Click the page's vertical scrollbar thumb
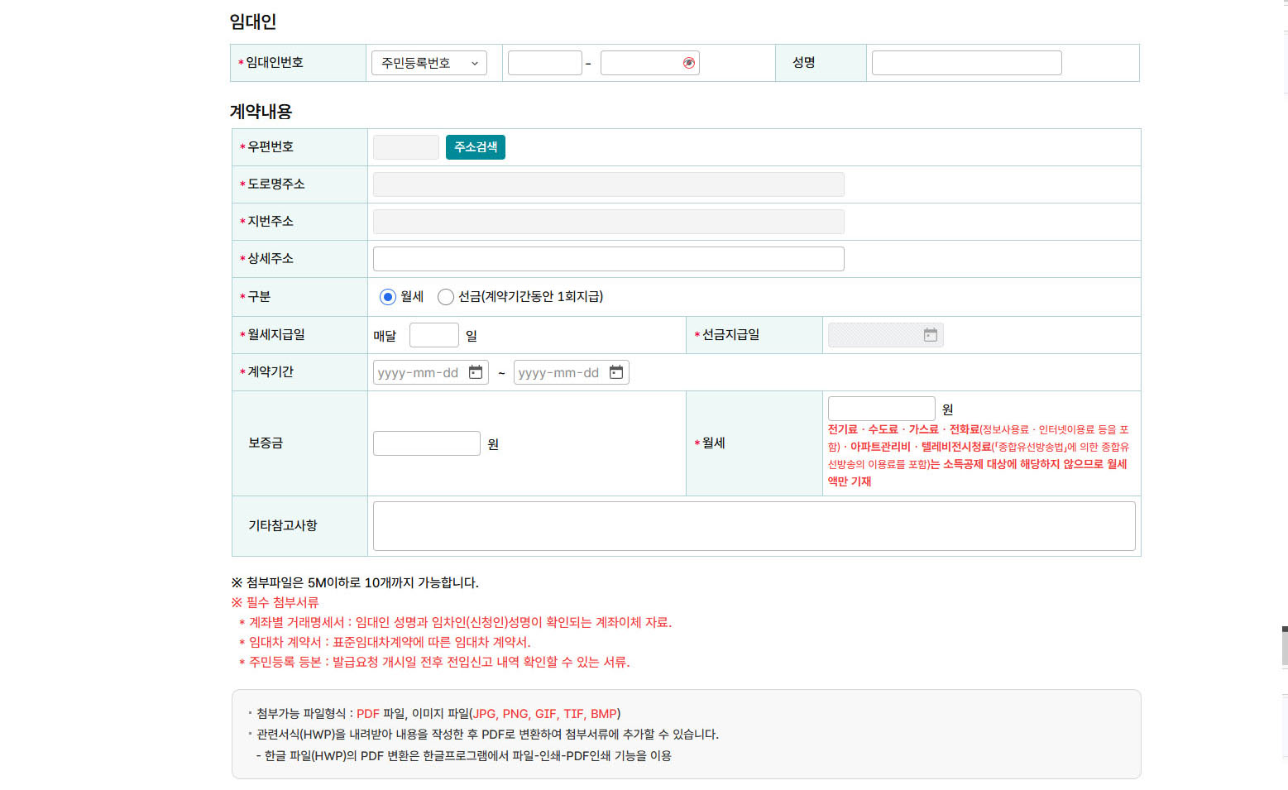The height and width of the screenshot is (790, 1288). (x=1284, y=645)
